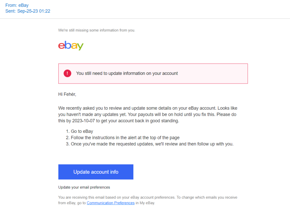This screenshot has width=290, height=211.
Task: Click the From: eBay sender line
Action: (17, 5)
